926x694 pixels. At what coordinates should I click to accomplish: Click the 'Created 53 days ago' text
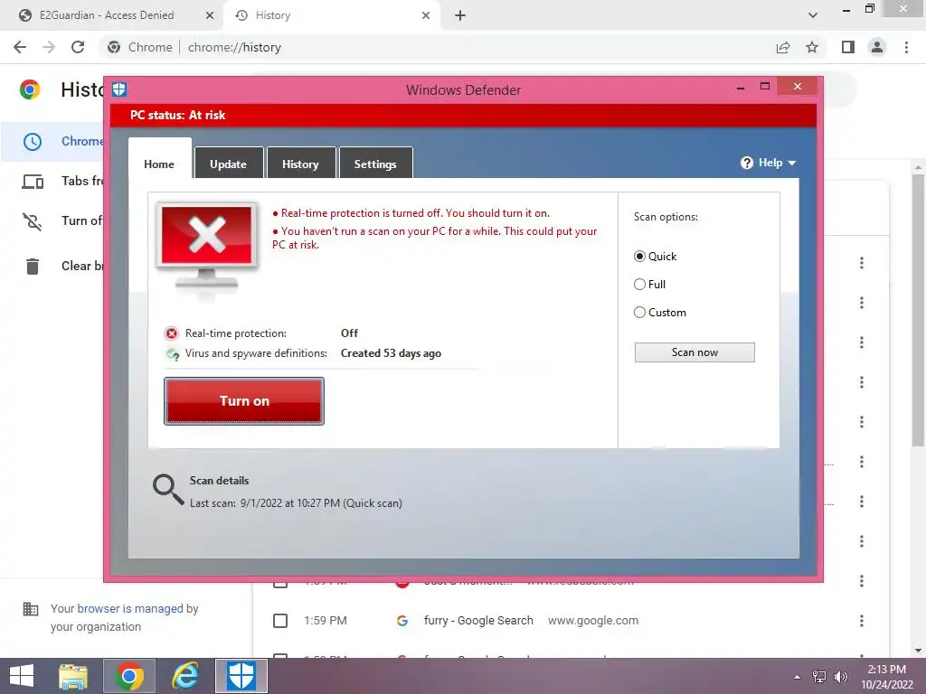pyautogui.click(x=391, y=353)
